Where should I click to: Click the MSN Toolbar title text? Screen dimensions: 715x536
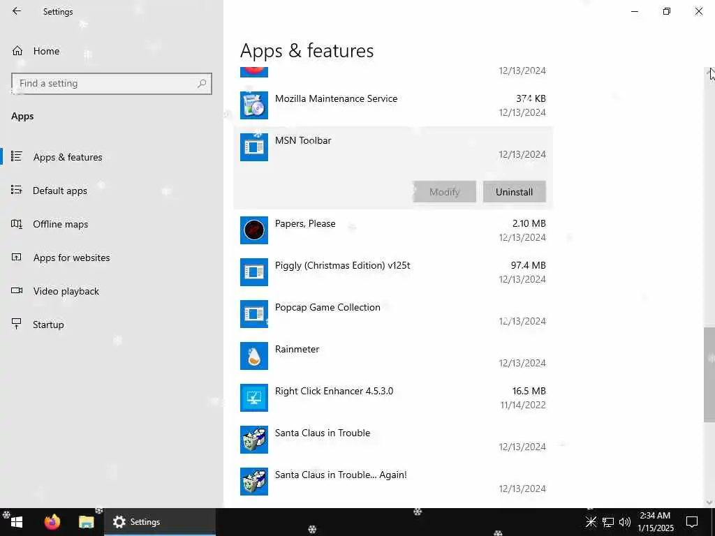(303, 140)
